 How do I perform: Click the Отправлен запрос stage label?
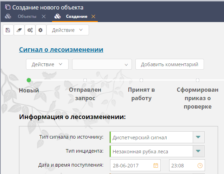coord(85,94)
